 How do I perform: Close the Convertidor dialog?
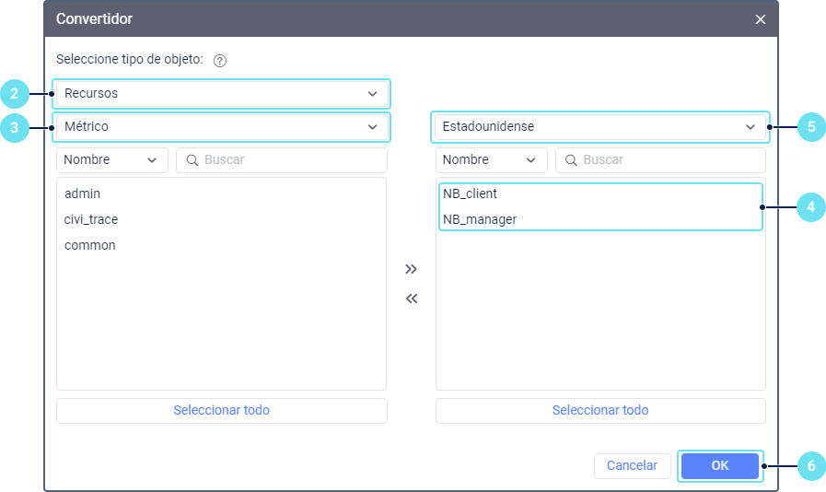[760, 19]
